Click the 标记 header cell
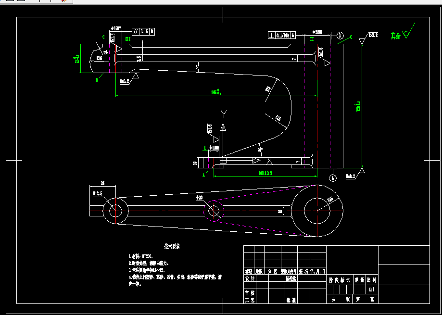The width and height of the screenshot is (442, 315). pos(249,271)
